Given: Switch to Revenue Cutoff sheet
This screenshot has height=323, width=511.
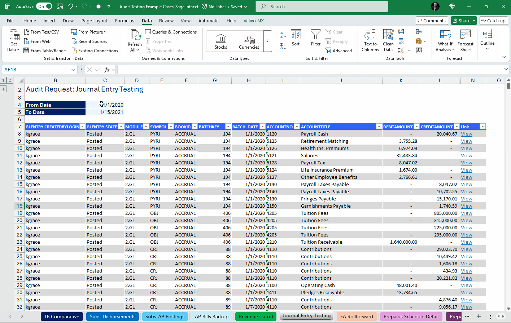Looking at the screenshot, I should click(256, 317).
